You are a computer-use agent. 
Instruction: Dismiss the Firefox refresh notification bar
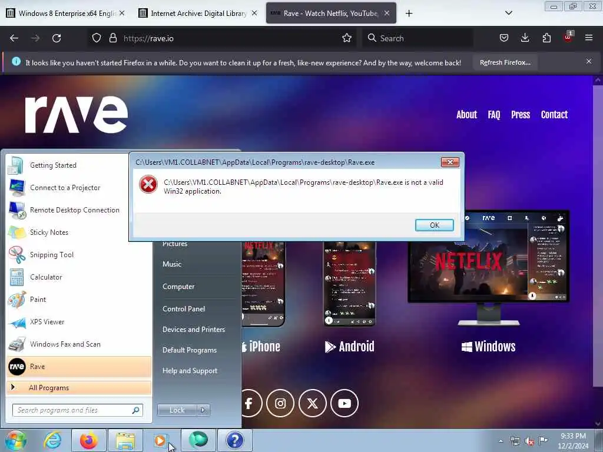click(589, 61)
